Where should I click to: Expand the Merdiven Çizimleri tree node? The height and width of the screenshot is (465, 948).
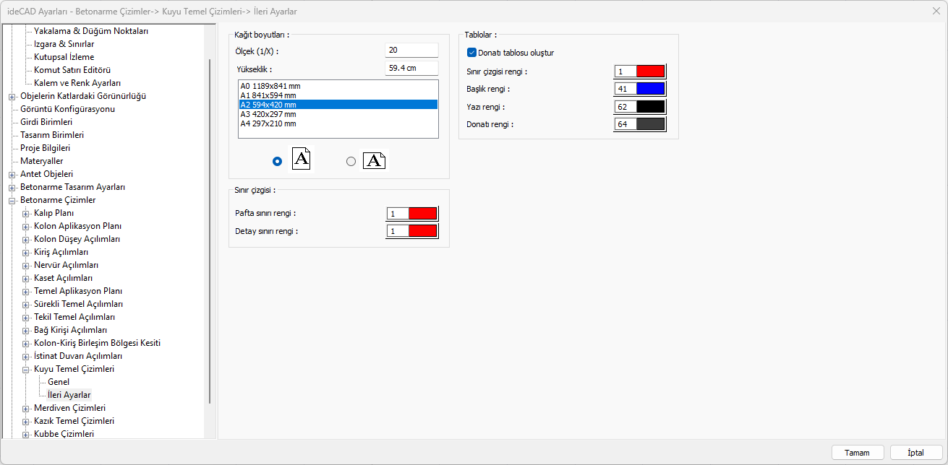(x=26, y=408)
